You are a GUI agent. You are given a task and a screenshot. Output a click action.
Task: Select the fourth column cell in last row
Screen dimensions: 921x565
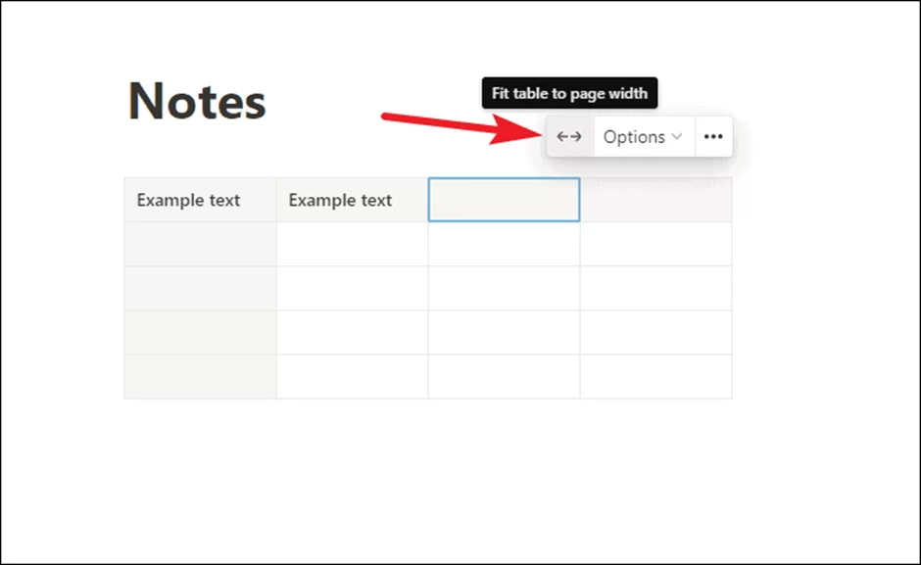655,376
